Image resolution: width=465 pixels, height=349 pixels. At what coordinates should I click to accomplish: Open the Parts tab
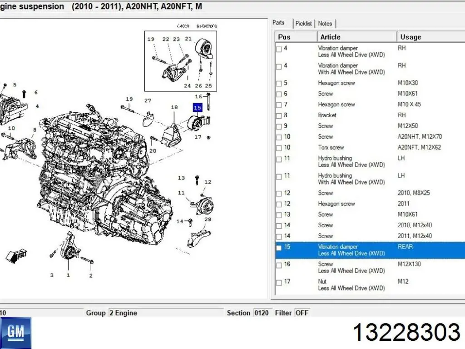click(x=278, y=23)
